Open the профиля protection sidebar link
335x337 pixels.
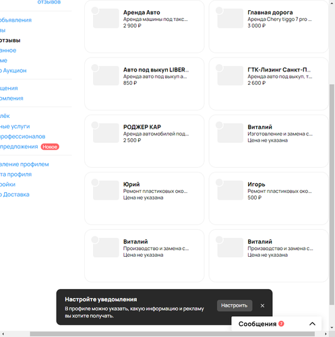pos(16,175)
